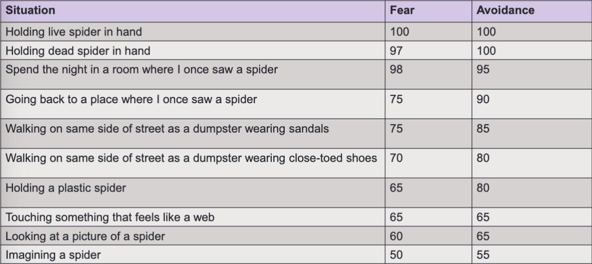The width and height of the screenshot is (592, 264).
Task: Select the dumpster wearing sandals situation cell
Action: pyautogui.click(x=167, y=128)
